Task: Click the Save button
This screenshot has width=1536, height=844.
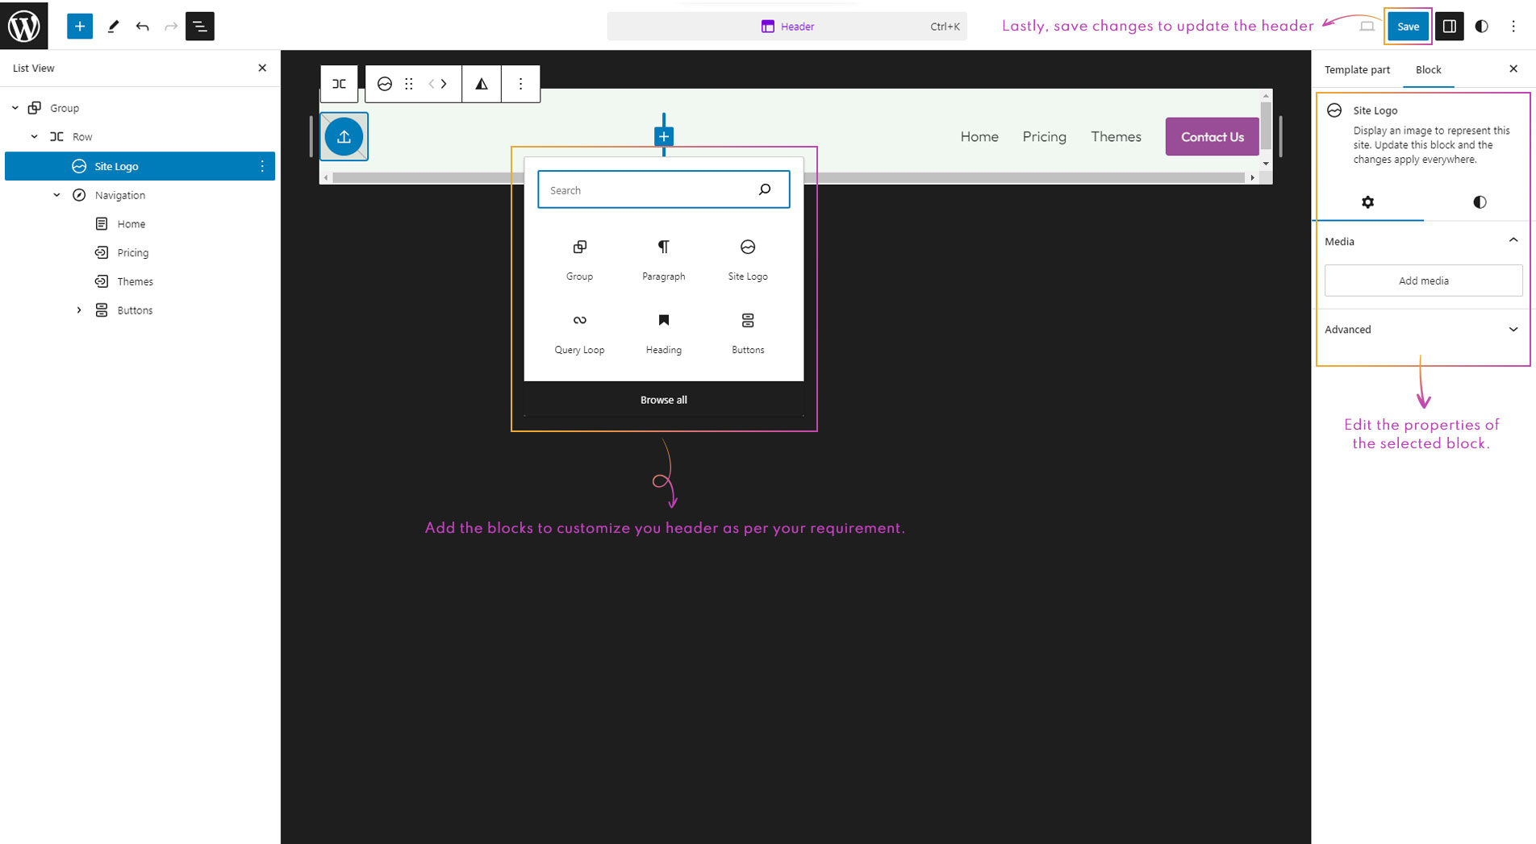Action: tap(1408, 27)
